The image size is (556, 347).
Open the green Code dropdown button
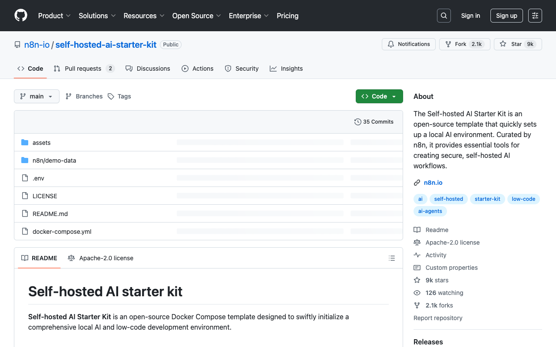click(379, 96)
